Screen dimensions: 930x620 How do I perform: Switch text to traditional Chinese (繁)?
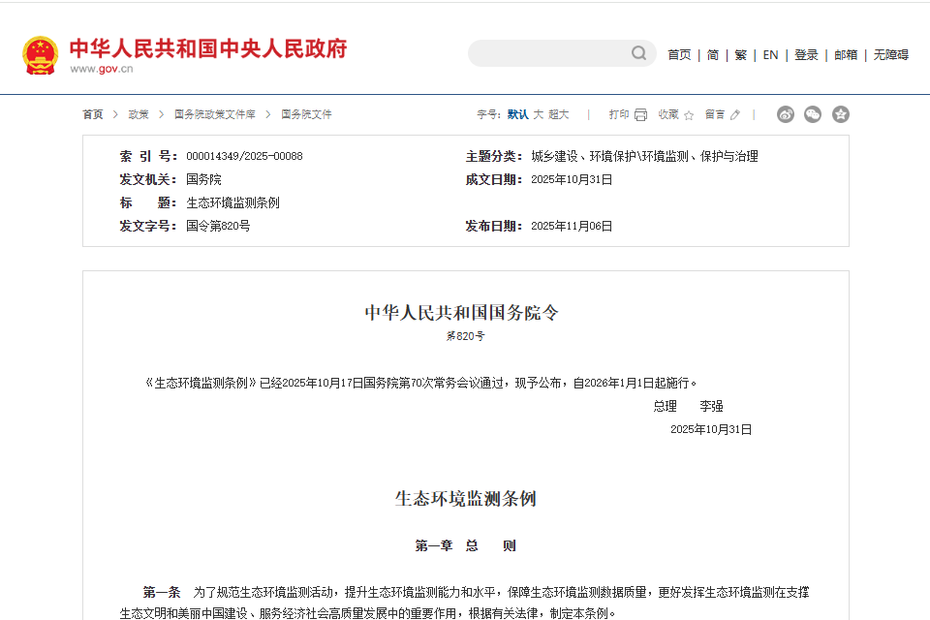tap(739, 55)
